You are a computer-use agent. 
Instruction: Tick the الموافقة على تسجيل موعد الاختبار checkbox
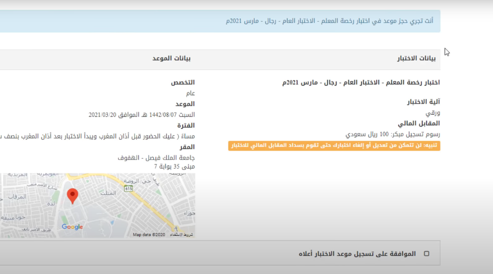[426, 254]
